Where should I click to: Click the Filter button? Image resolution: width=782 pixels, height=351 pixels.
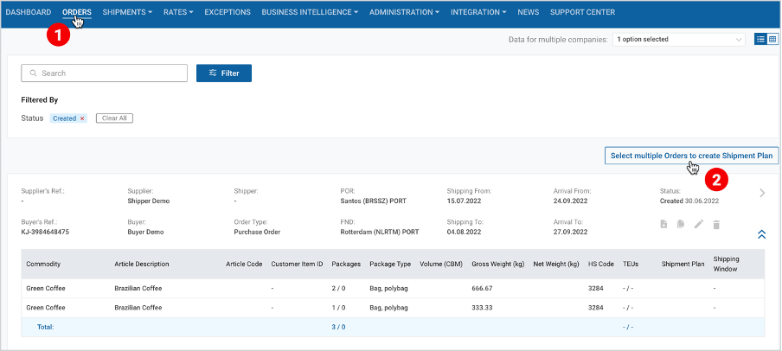(x=224, y=73)
